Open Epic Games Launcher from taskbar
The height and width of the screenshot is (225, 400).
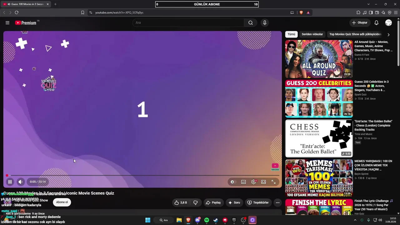pyautogui.click(x=234, y=220)
